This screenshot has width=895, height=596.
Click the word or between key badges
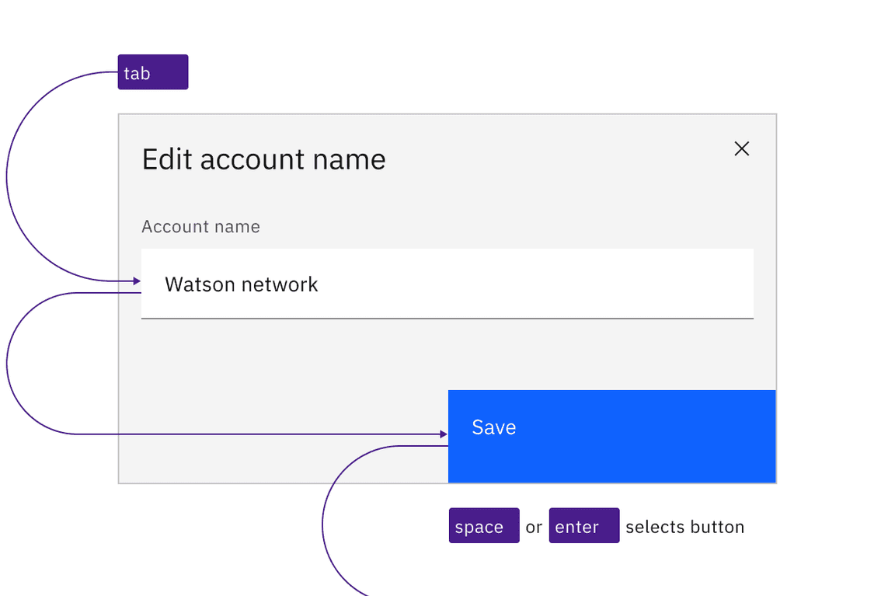click(534, 526)
